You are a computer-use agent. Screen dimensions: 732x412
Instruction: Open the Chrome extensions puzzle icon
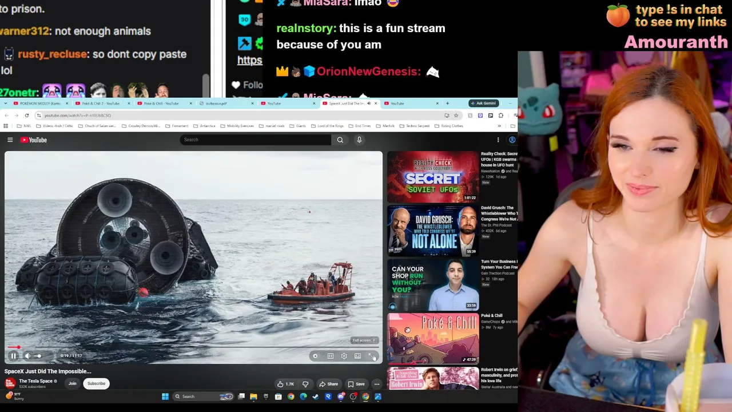point(500,116)
